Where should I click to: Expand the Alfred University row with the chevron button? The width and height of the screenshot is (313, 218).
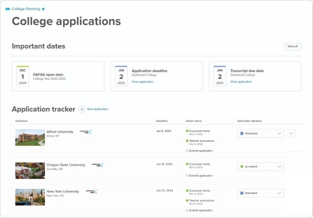point(291,134)
